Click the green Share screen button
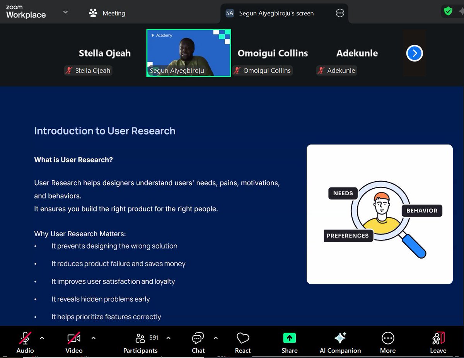464x358 pixels. (289, 338)
